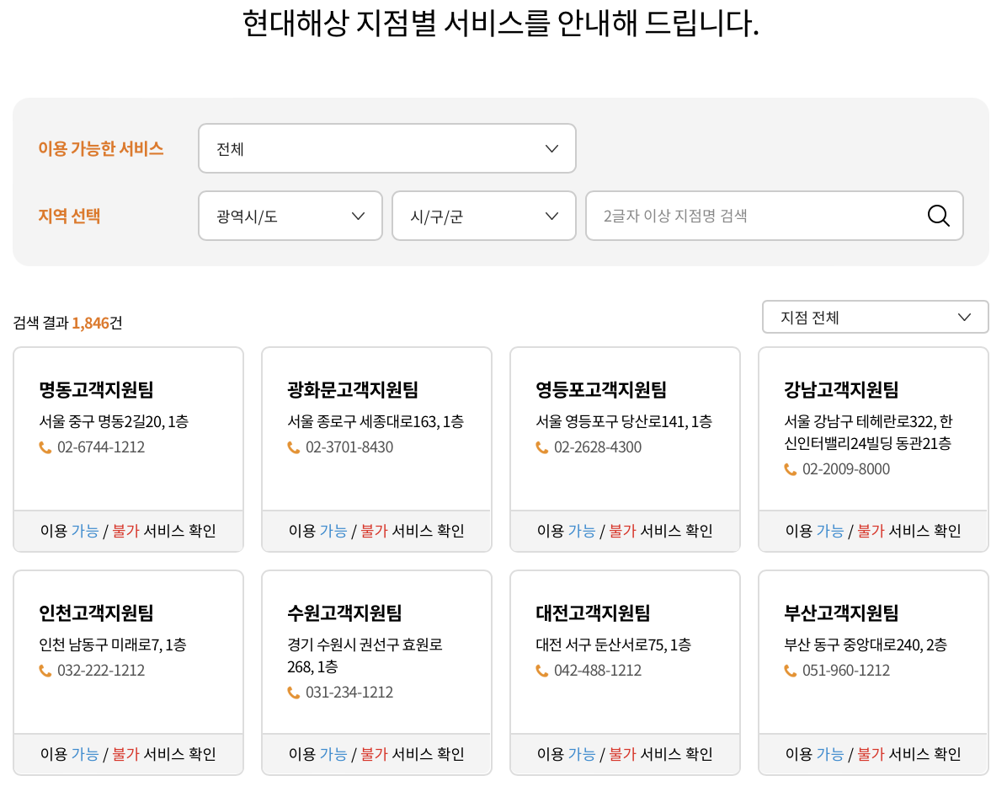
Task: Check services for 대전고객지원팀
Action: [x=625, y=754]
